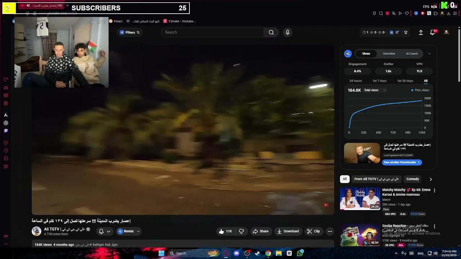
Task: Click the vidIQ video thumbnail preview
Action: pos(362,153)
